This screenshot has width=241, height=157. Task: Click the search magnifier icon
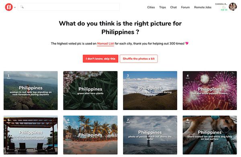tap(22, 7)
